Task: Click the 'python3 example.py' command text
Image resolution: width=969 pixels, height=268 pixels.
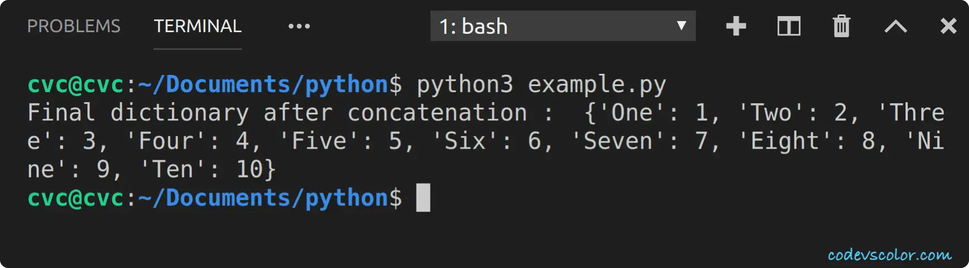Action: [541, 85]
